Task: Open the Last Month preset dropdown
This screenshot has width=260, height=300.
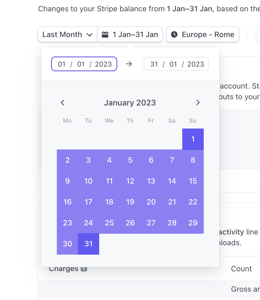Action: [68, 34]
